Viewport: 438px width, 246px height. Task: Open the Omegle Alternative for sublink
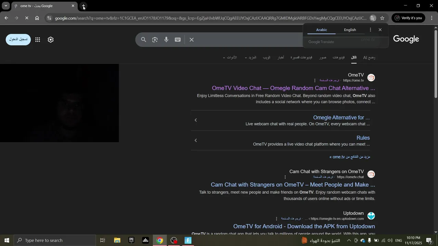coord(341,118)
